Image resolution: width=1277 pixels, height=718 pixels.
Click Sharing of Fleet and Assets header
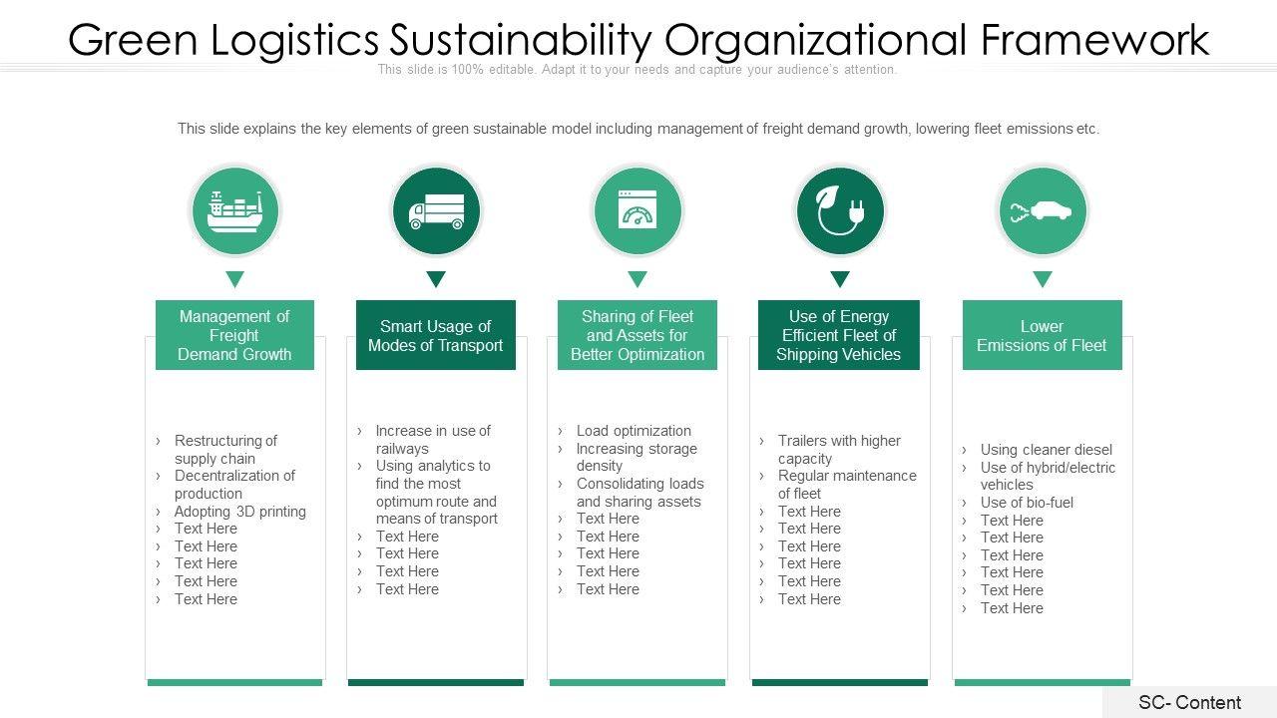point(638,335)
